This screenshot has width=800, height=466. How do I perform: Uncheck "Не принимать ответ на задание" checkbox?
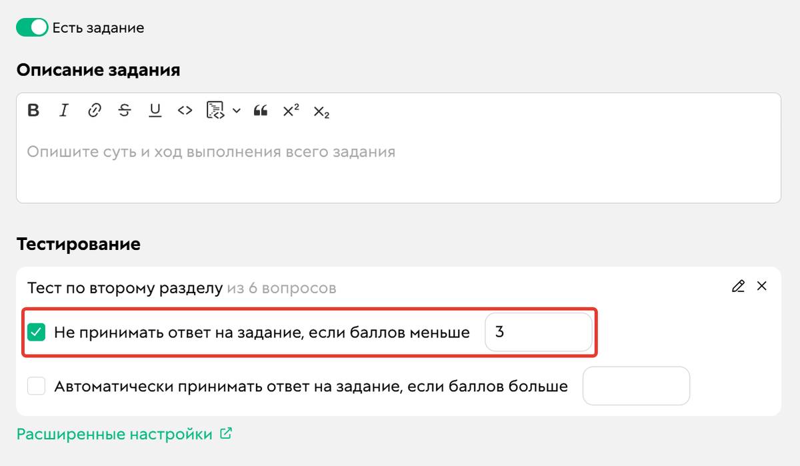point(36,332)
